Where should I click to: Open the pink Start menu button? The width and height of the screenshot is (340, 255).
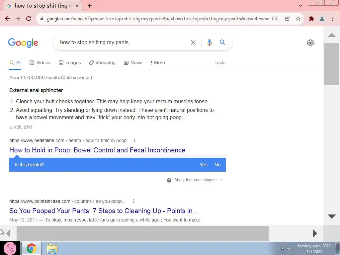tap(10, 248)
